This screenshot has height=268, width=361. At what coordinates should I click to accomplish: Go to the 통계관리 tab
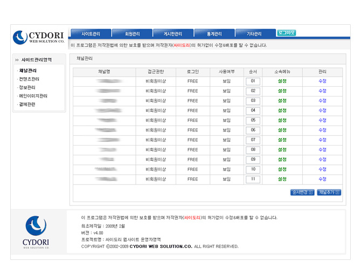(x=214, y=33)
